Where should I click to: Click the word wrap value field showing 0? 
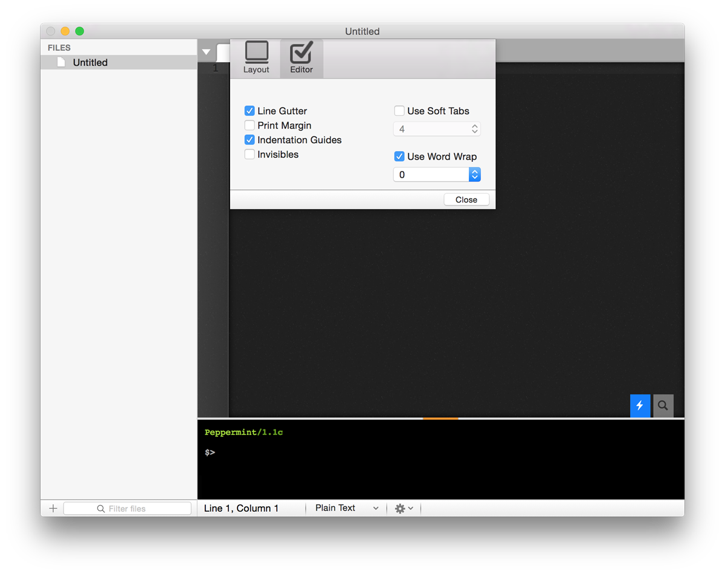(431, 175)
